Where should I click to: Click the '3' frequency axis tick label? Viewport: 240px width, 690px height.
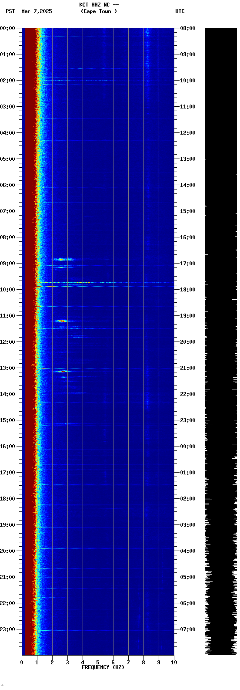(x=67, y=663)
